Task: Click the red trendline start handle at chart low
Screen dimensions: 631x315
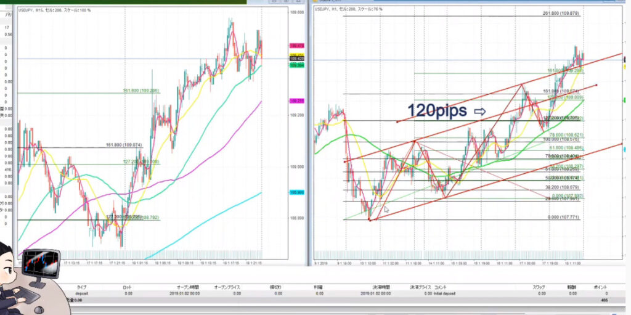Action: (370, 219)
